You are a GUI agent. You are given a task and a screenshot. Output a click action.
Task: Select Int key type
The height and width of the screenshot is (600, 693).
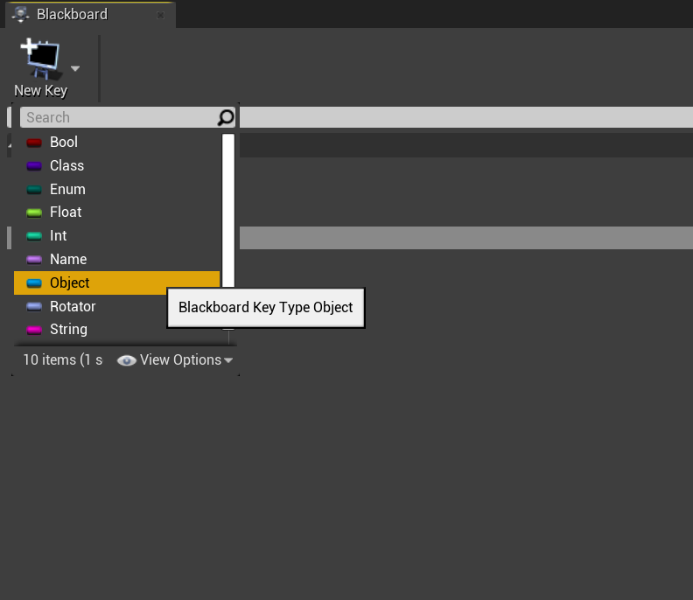[116, 235]
